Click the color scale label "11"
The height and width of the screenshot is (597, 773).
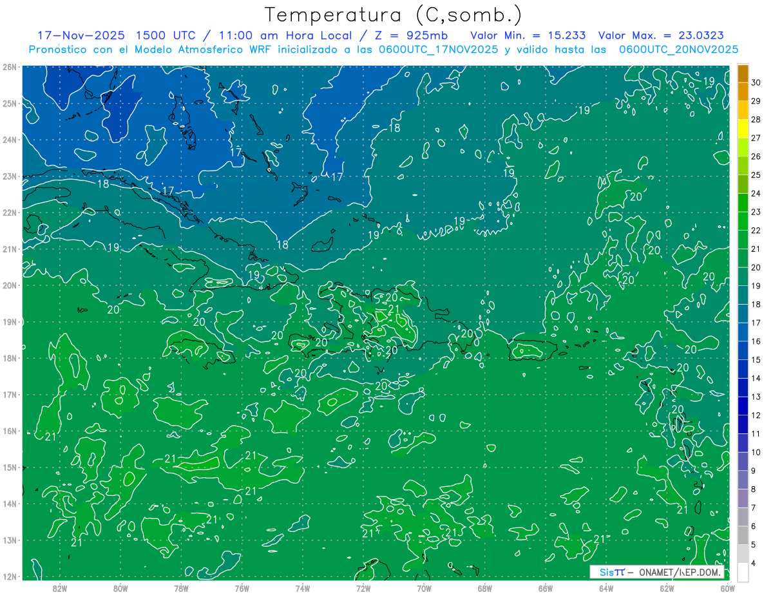[756, 433]
